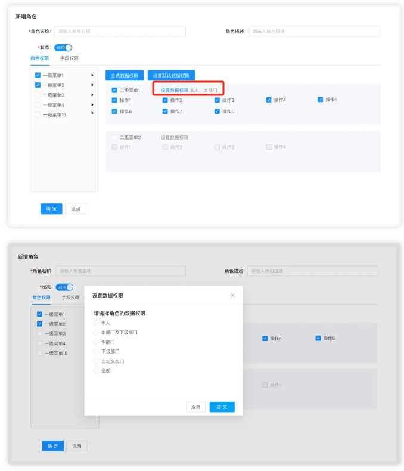
Task: Select the 全部 radio option
Action: point(96,371)
